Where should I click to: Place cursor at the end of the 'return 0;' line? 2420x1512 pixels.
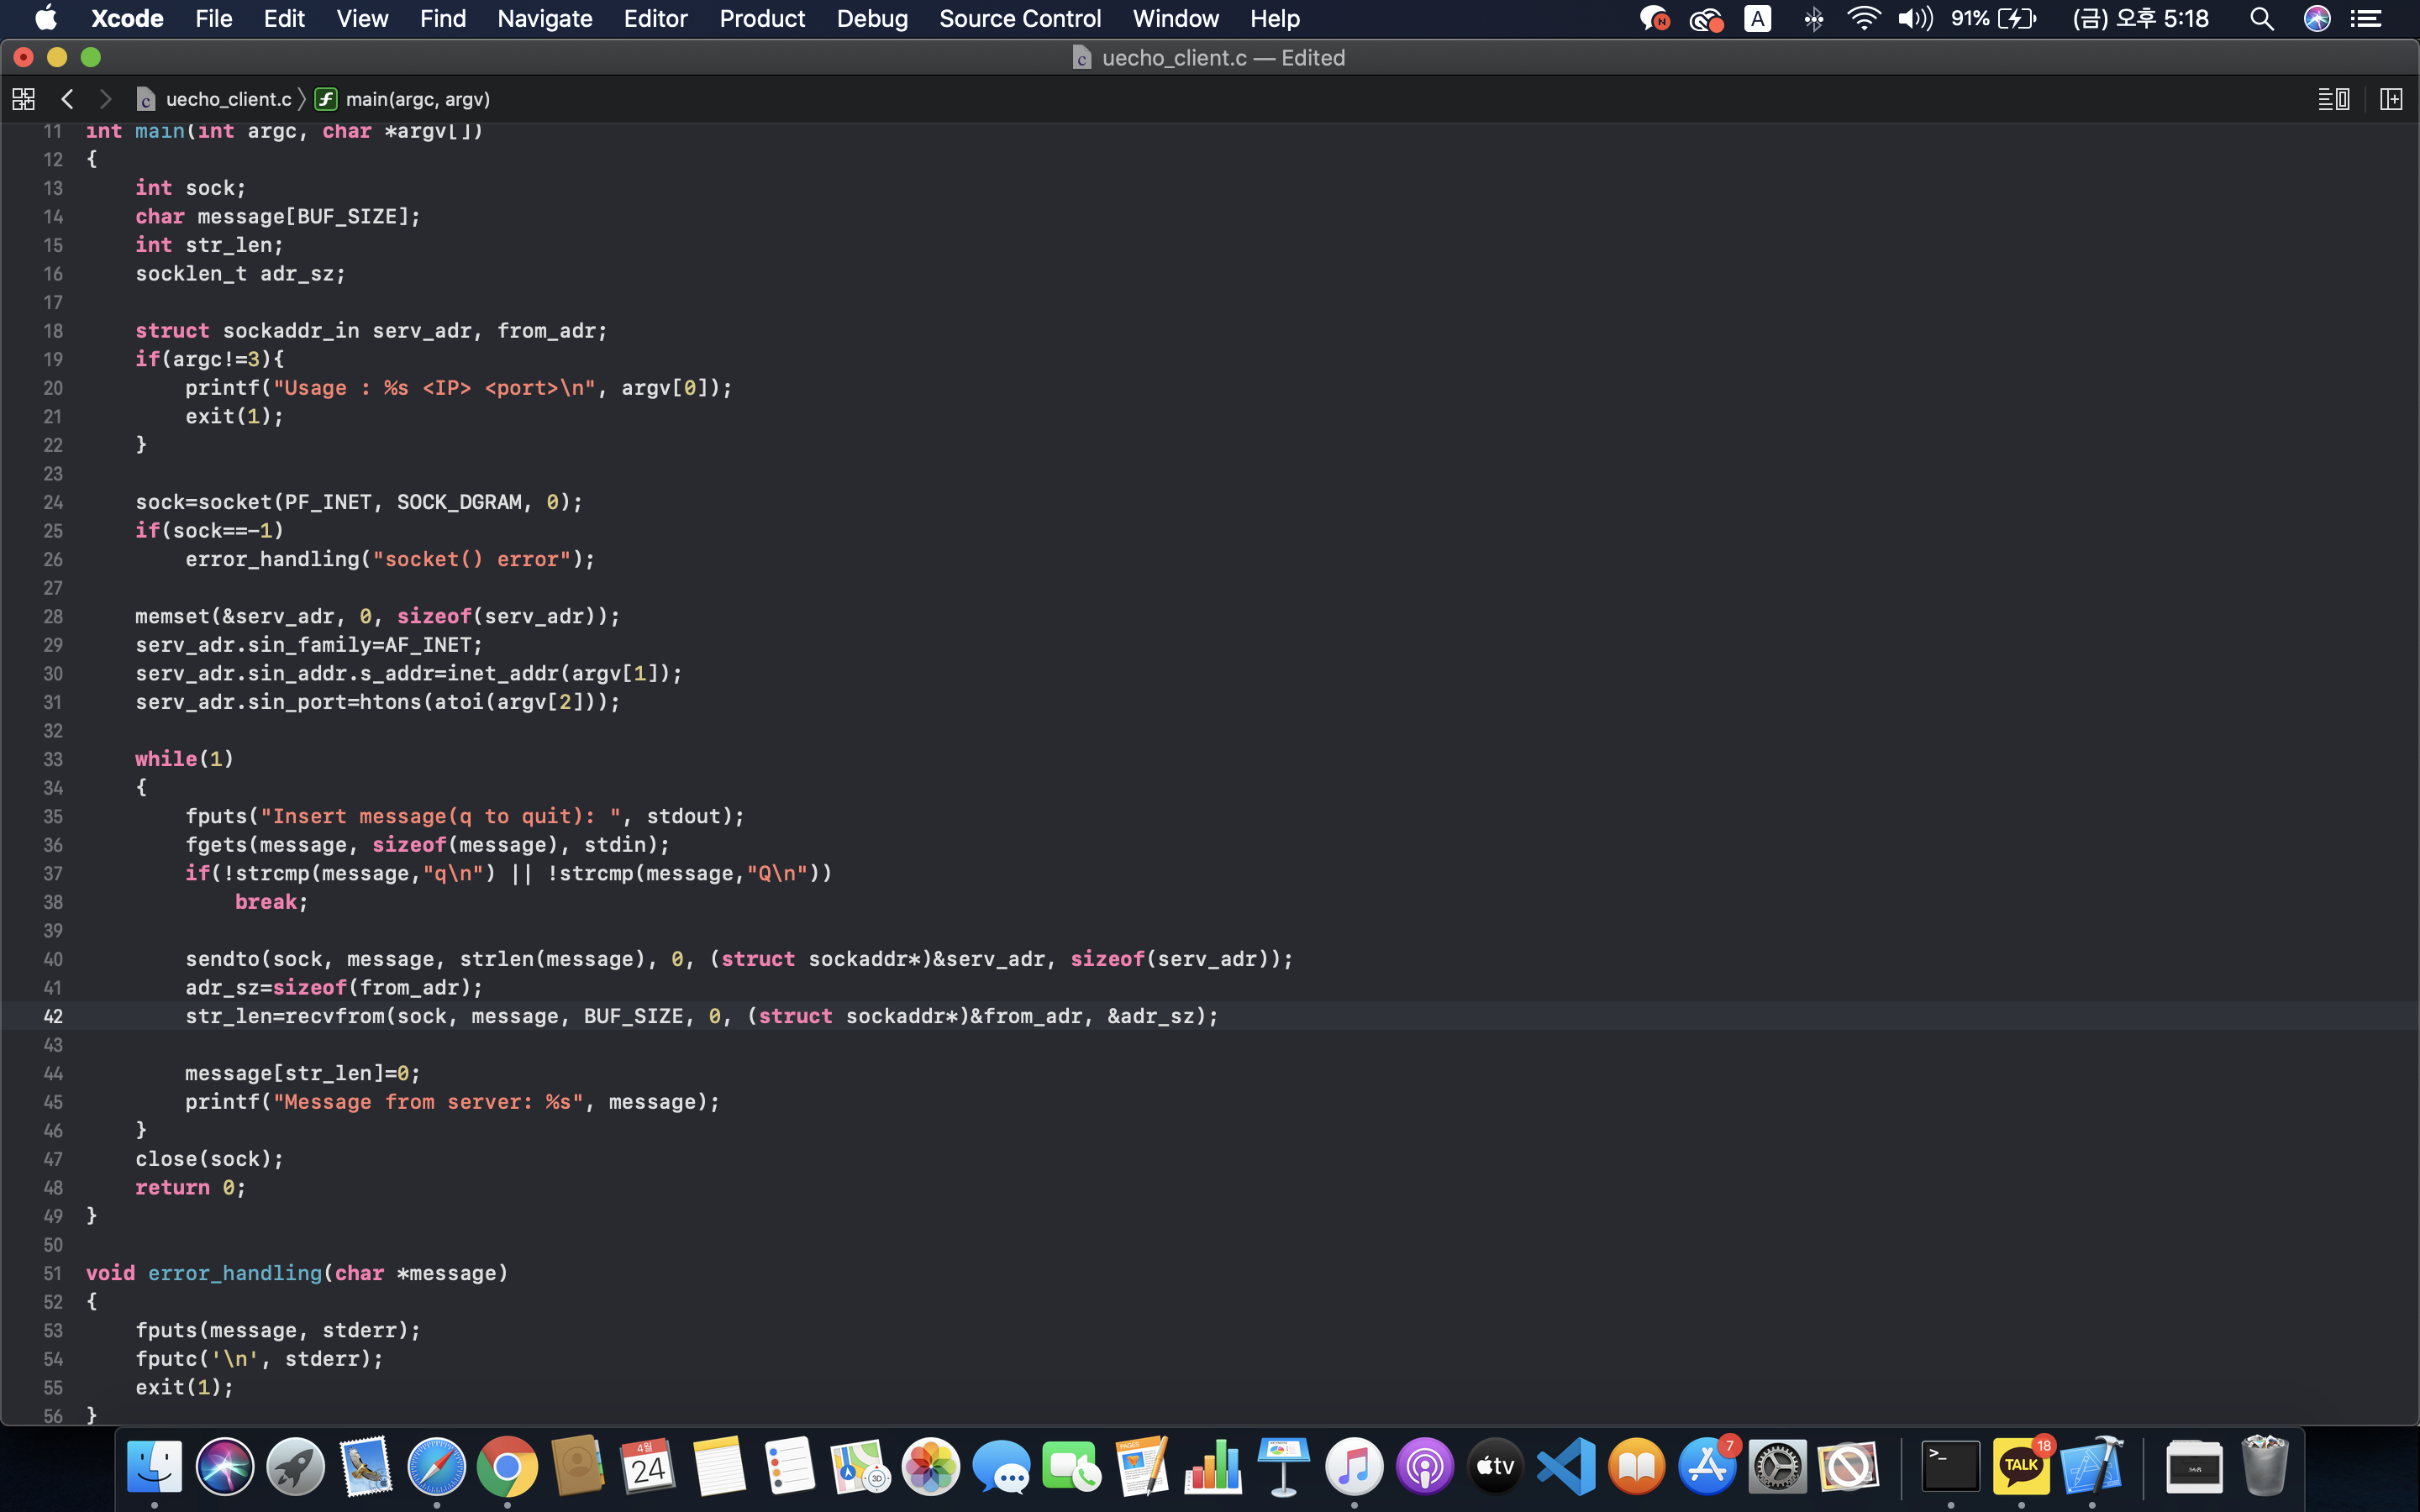tap(247, 1188)
